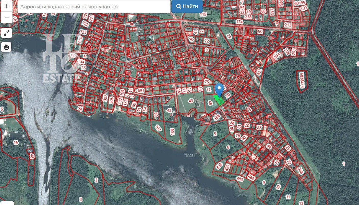The image size is (359, 205).
Task: Click the parcel labeled 388
Action: [217, 117]
